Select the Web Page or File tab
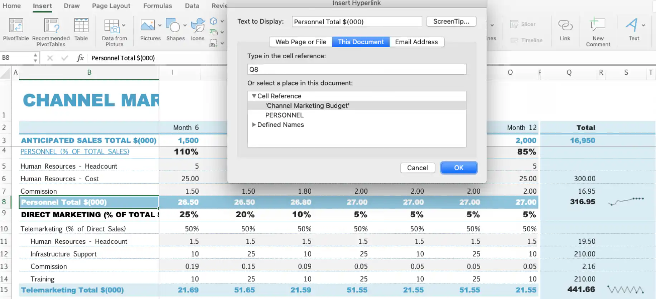The image size is (656, 299). point(301,42)
